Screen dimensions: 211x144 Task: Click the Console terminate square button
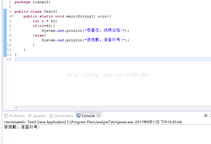coord(206,115)
